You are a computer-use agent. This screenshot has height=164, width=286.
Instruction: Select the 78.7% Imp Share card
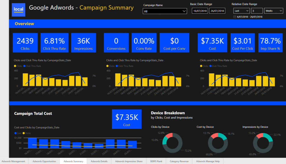(270, 43)
